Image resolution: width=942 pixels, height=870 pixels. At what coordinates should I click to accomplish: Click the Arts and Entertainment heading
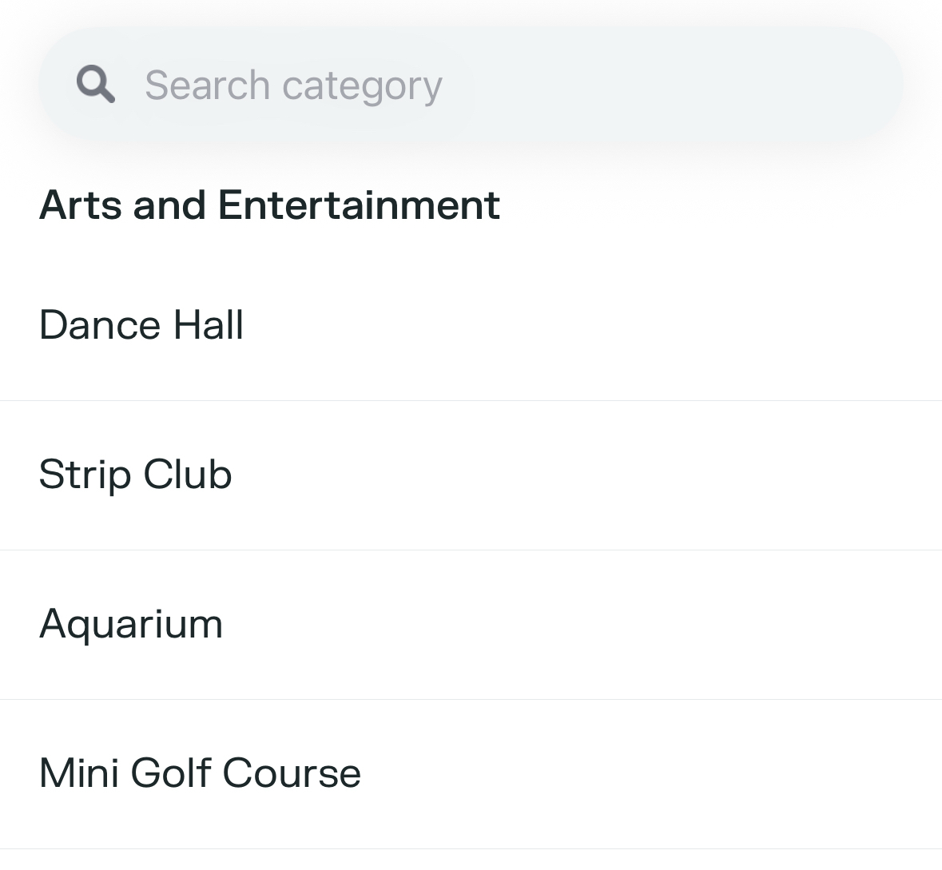tap(269, 205)
